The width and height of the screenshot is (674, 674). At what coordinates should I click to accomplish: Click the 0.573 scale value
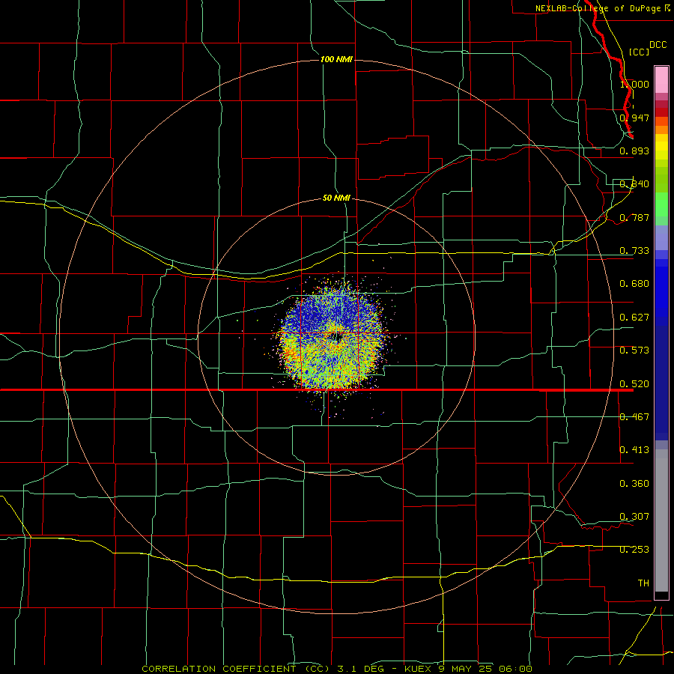click(x=634, y=350)
